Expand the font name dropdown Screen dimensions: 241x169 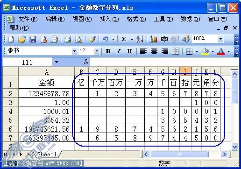coord(74,51)
